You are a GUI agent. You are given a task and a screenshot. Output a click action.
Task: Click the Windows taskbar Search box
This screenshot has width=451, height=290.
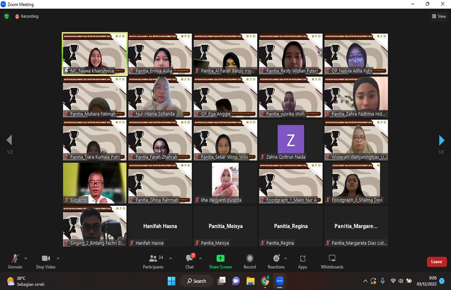point(196,281)
